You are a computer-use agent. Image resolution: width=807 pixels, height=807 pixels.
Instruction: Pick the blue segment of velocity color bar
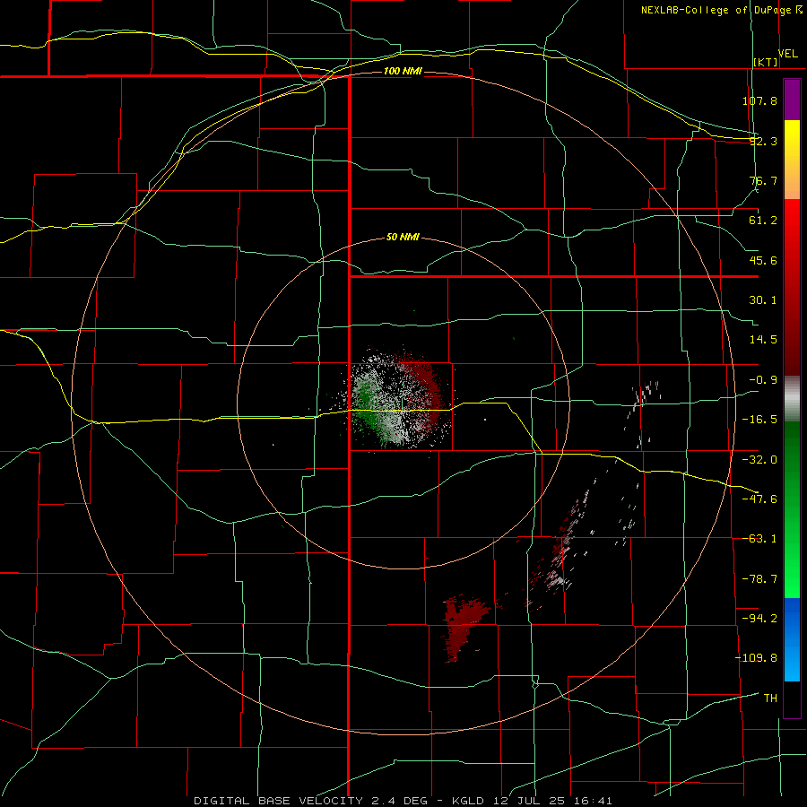(792, 639)
